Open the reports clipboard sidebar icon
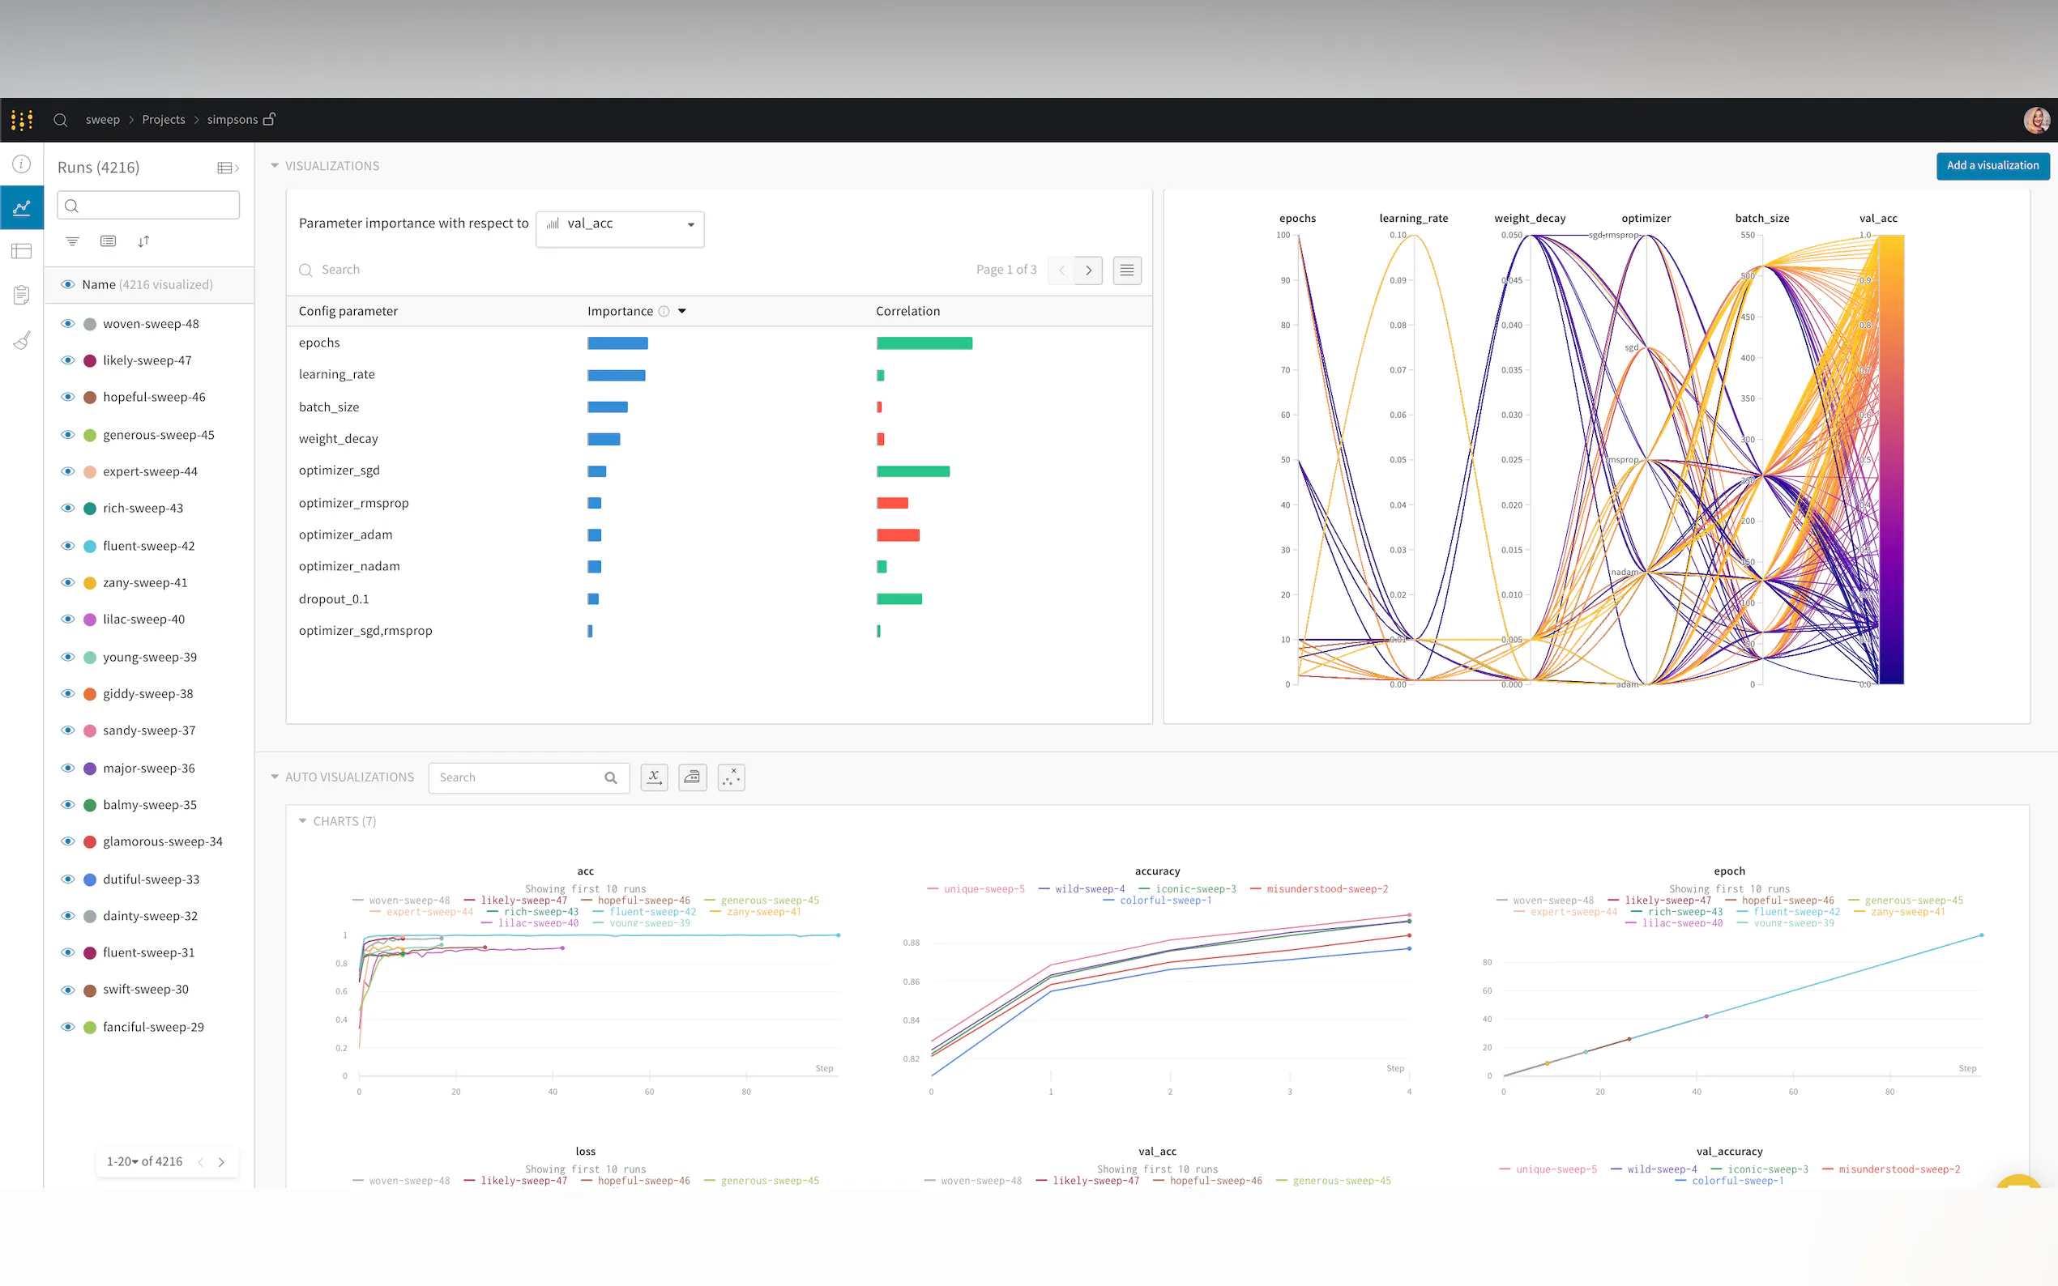Viewport: 2058px width, 1286px height. (x=21, y=294)
